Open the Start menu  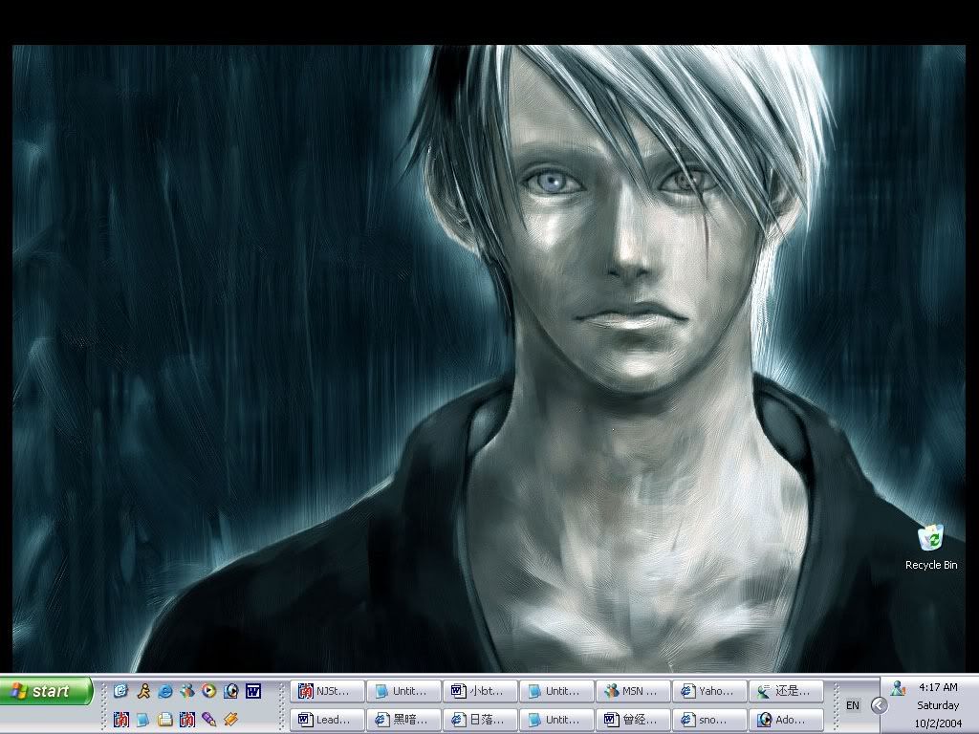(x=46, y=691)
